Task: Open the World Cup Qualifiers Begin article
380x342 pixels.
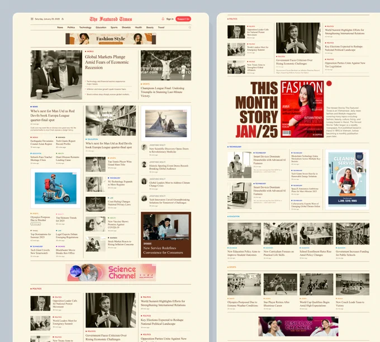Action: click(315, 303)
